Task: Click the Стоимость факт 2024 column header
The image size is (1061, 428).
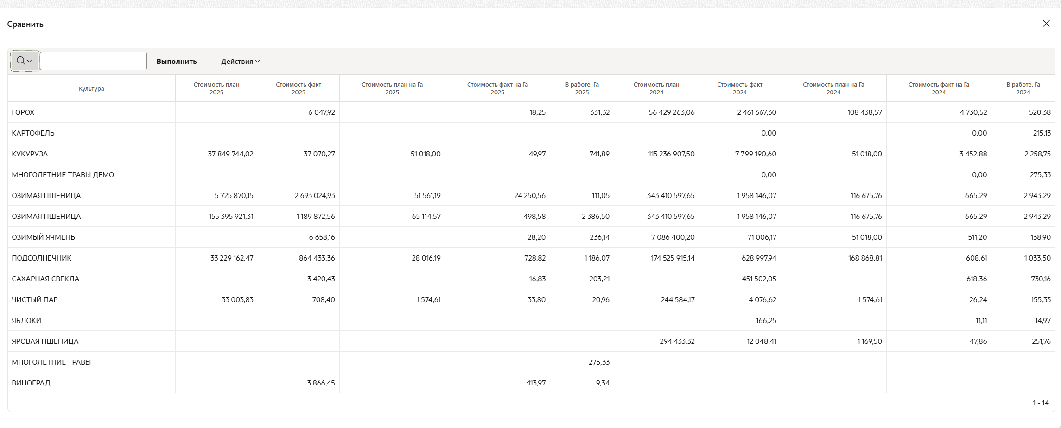Action: [740, 88]
